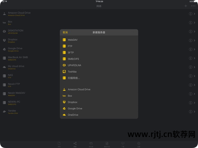Expand the Amazon Cloud Drive row chevron
Image resolution: width=198 pixels, height=148 pixels.
click(x=194, y=14)
